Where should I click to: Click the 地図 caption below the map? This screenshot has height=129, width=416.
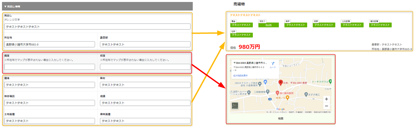280,119
